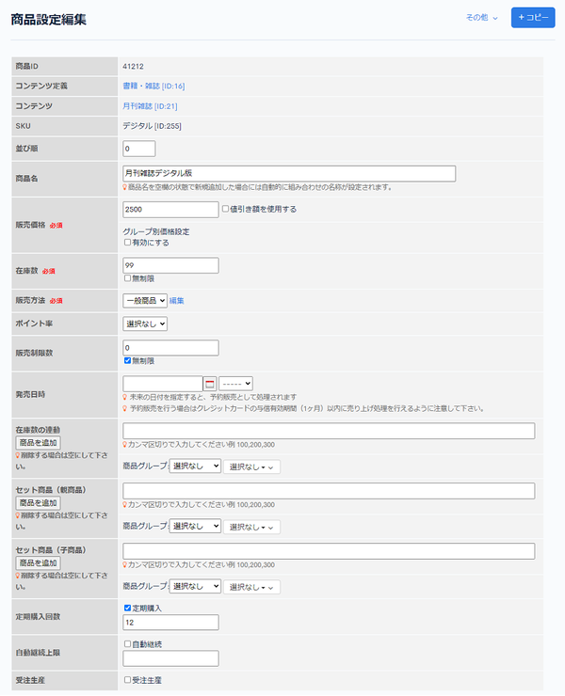Click the セット商品（親商品） IDs field
Viewport: 565px width, 696px height.
coord(329,491)
